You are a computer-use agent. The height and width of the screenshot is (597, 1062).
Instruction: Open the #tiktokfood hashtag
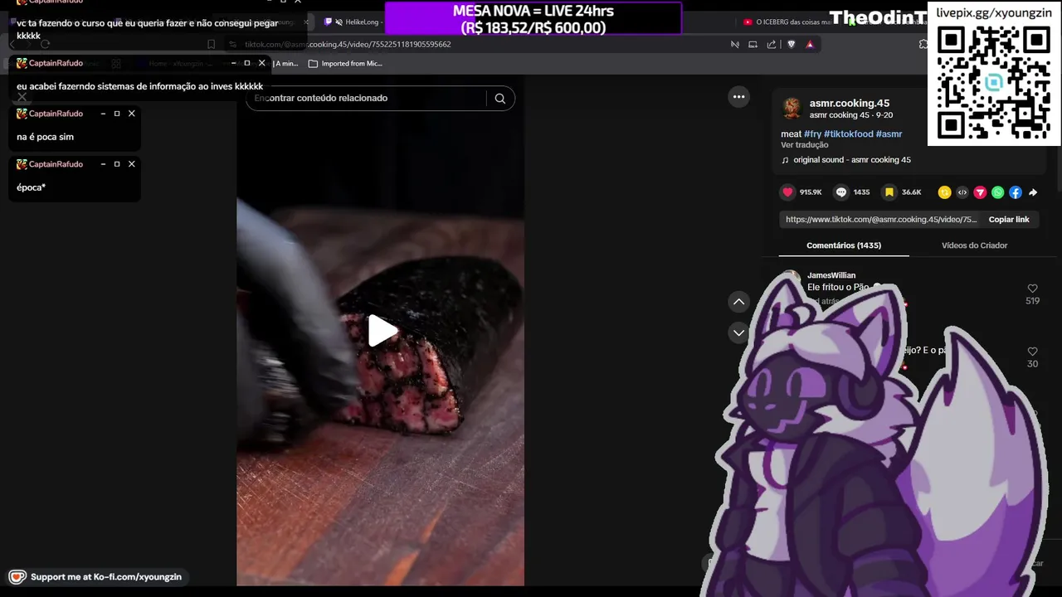pos(848,133)
